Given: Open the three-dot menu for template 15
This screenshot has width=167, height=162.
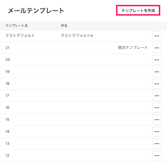Looking at the screenshot, I should click(157, 120).
